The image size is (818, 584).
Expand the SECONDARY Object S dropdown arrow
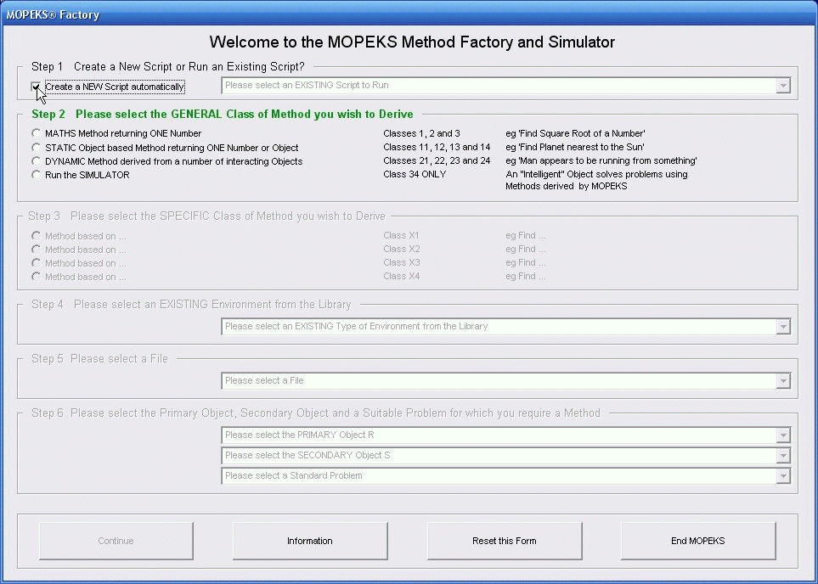[x=782, y=455]
